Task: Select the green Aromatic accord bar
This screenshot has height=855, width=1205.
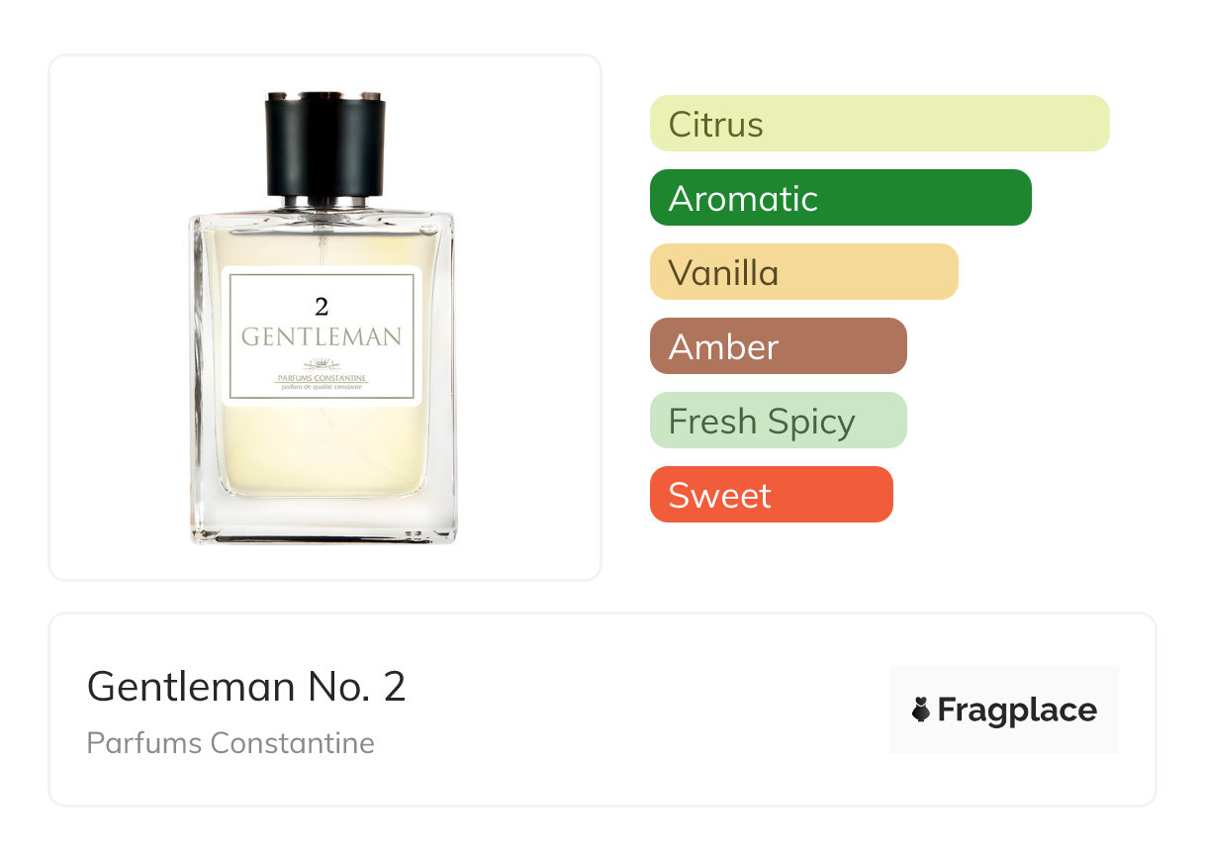Action: tap(841, 198)
